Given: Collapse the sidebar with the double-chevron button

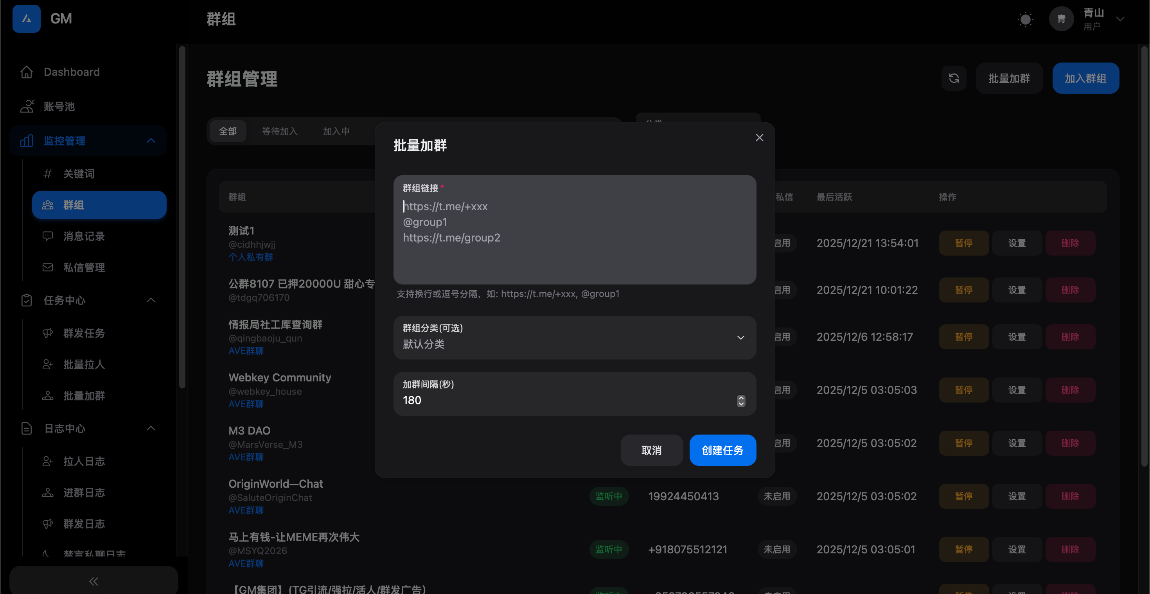Looking at the screenshot, I should (x=93, y=581).
